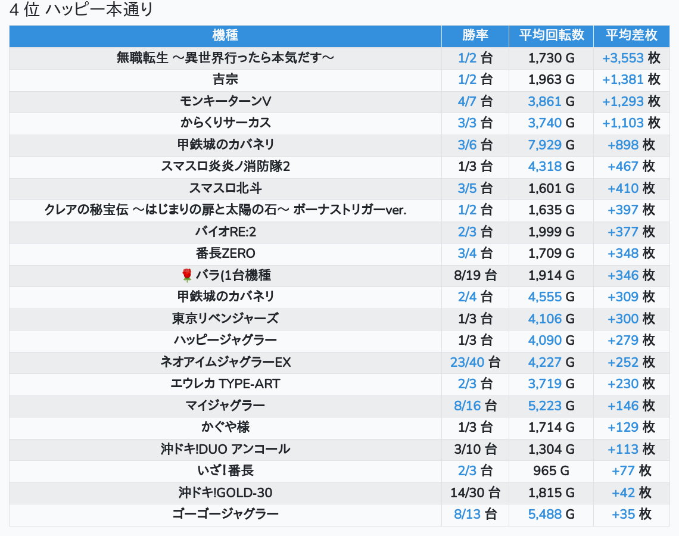Screen dimensions: 679x536
Task: Click the 3/5 win rate for スマスロ北斗
Action: [467, 188]
